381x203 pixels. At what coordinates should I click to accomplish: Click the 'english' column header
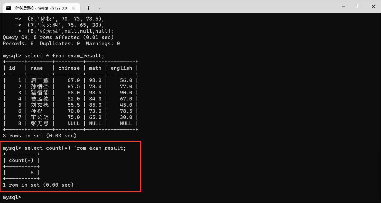pyautogui.click(x=121, y=68)
